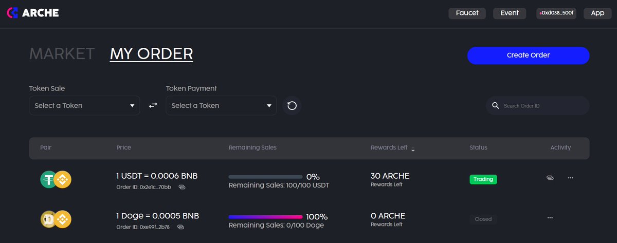The height and width of the screenshot is (243, 617).
Task: Open three-dot menu for Doge order
Action: (x=550, y=218)
